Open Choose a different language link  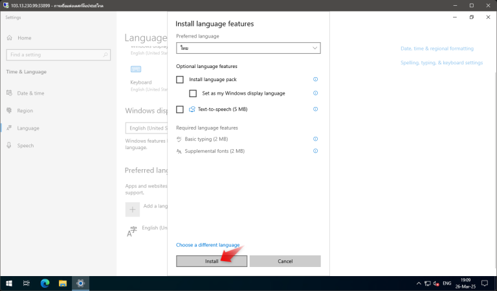click(x=208, y=245)
